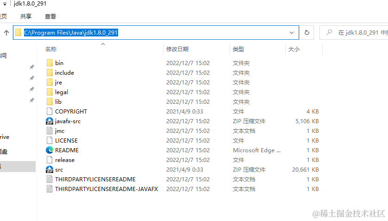Screen dimensions: 388x221
Task: Open the quick access toolbar dropdown arrow
Action: click(x=5, y=4)
